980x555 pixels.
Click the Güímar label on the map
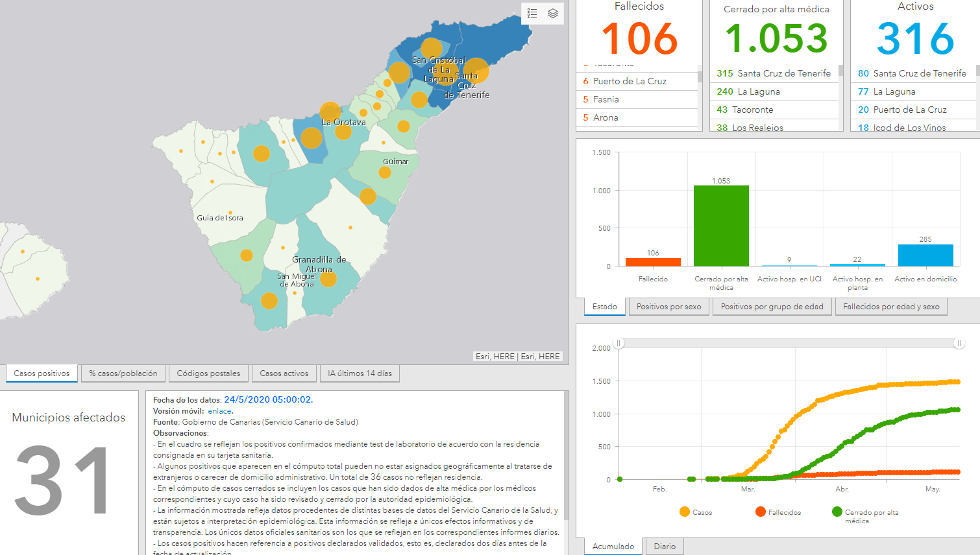click(396, 161)
